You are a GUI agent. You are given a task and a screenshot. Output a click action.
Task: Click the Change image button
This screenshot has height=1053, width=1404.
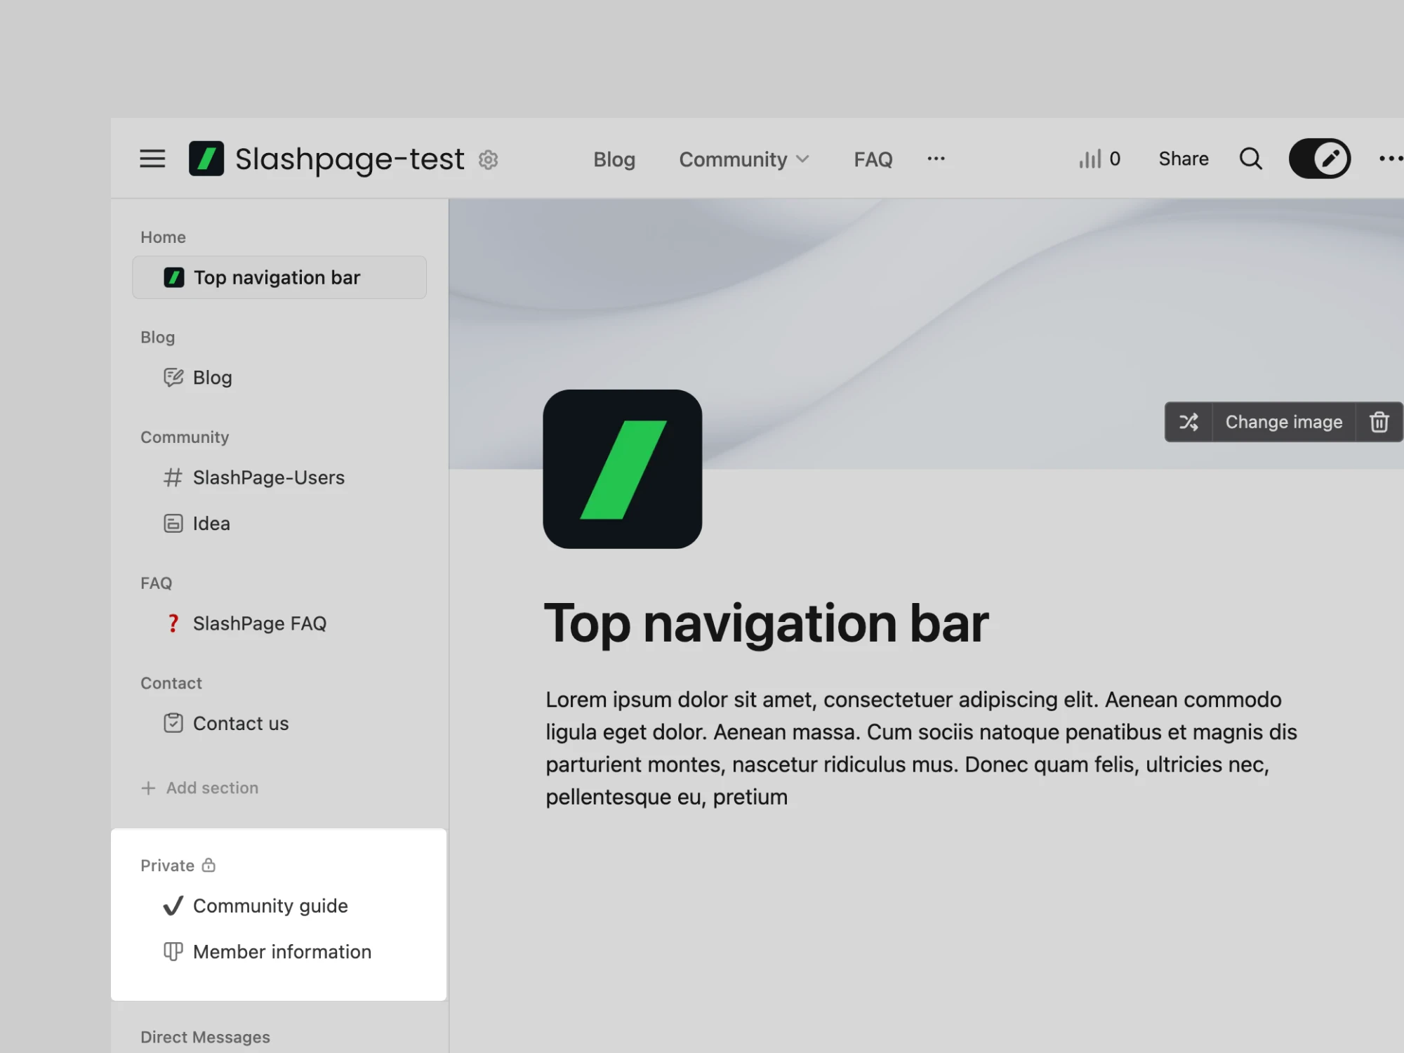point(1284,422)
